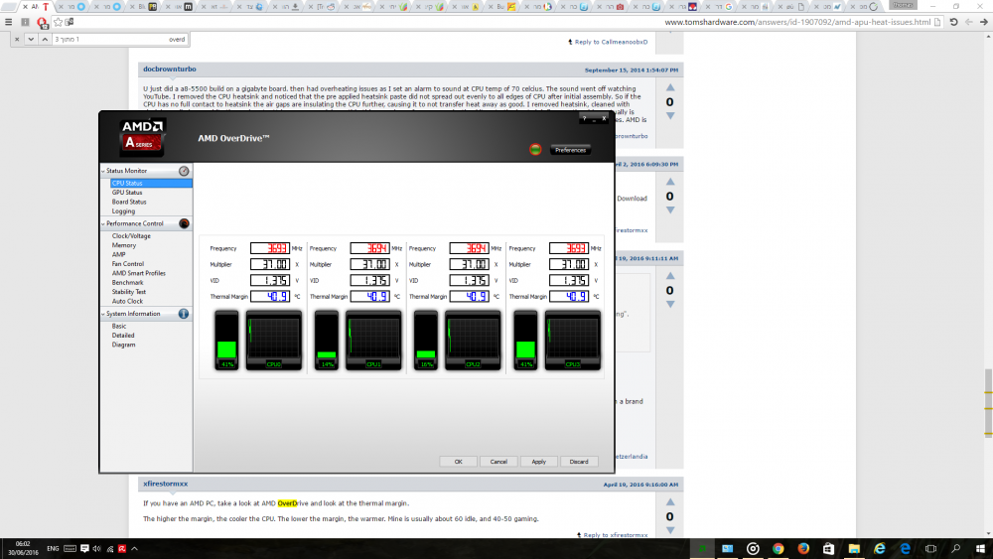Show hidden system tray icons
Viewport: 993px width, 559px height.
point(134,549)
